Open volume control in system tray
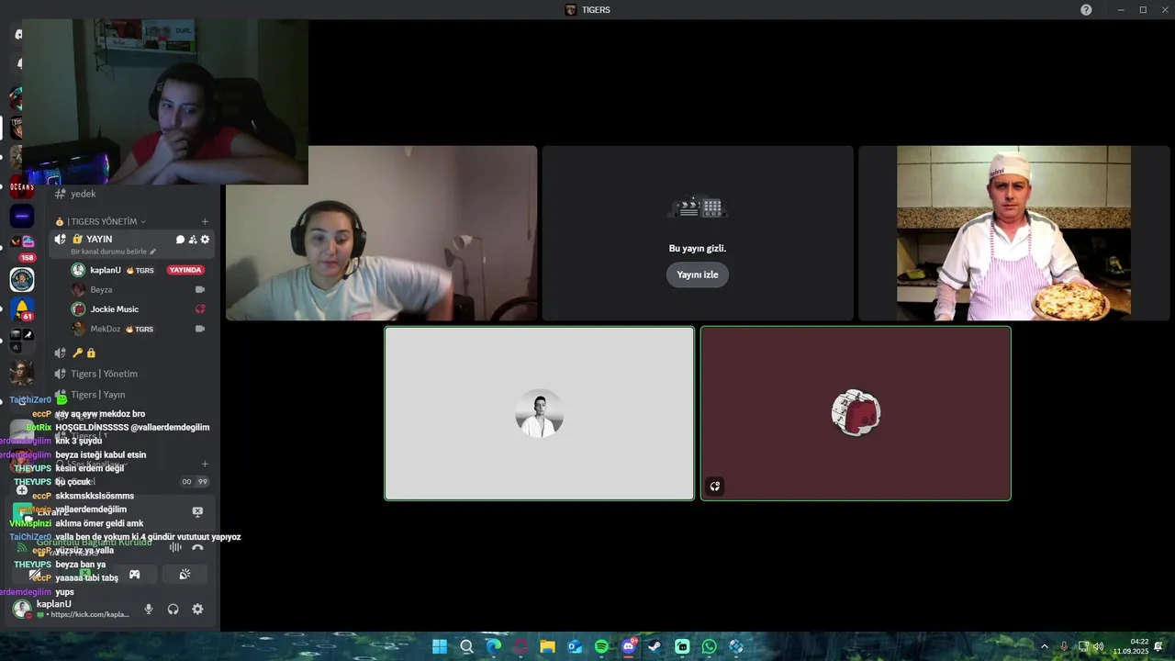Viewport: 1175px width, 661px height. pyautogui.click(x=1099, y=646)
